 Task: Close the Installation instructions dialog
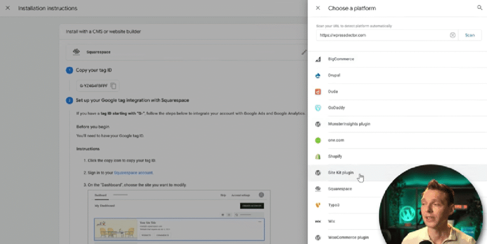click(x=8, y=8)
